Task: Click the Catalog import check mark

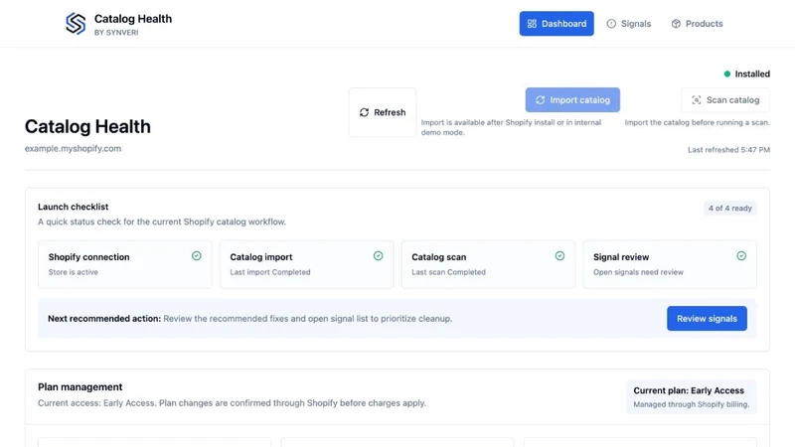Action: tap(379, 256)
